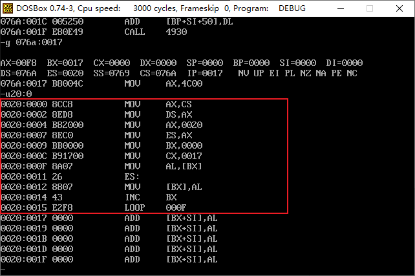Minimize the DOSBox window
This screenshot has width=415, height=276.
coord(341,8)
